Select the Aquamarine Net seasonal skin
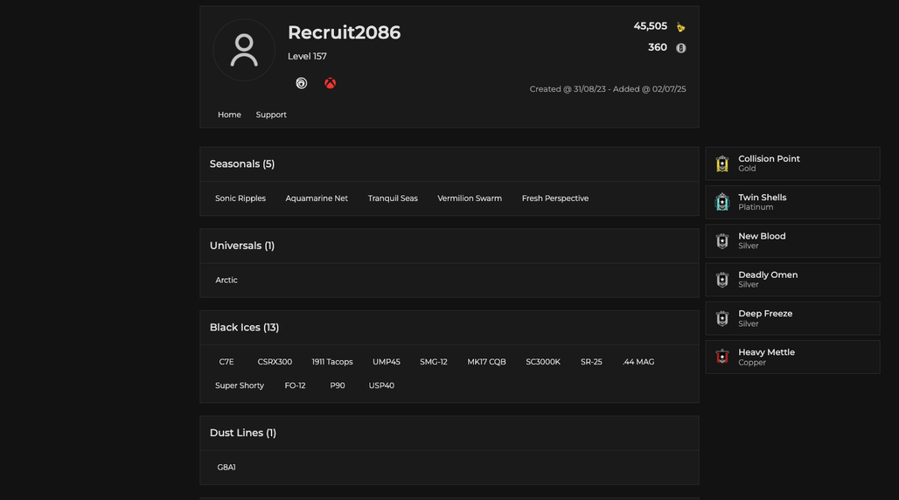The image size is (899, 500). tap(317, 198)
